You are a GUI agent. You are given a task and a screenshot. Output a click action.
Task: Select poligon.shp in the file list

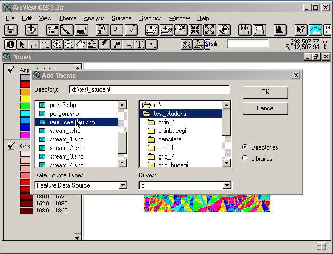point(76,114)
